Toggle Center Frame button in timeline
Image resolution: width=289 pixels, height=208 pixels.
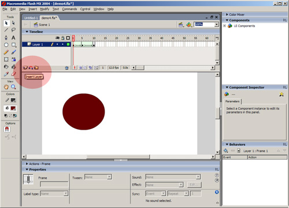click(x=75, y=67)
